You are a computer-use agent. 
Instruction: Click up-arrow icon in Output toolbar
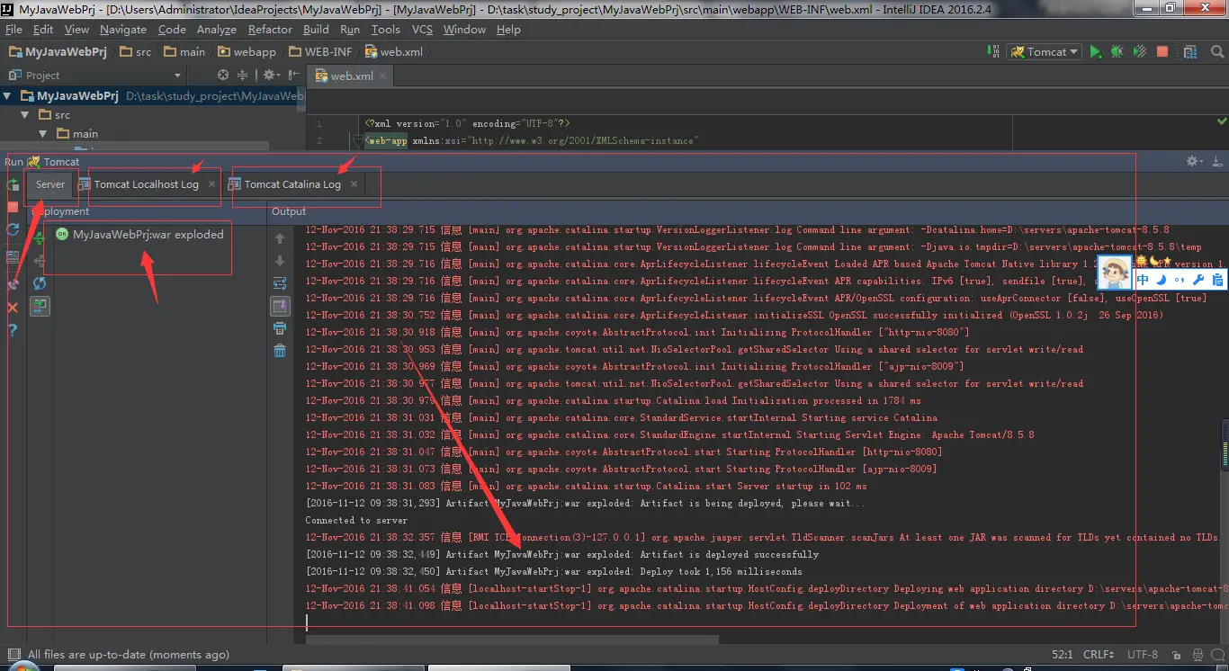[x=280, y=238]
